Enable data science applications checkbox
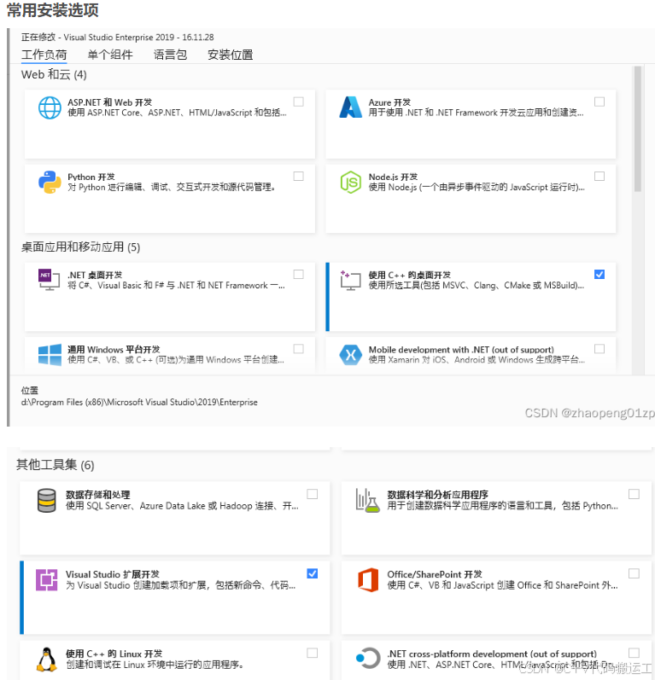655x680 pixels. point(634,494)
